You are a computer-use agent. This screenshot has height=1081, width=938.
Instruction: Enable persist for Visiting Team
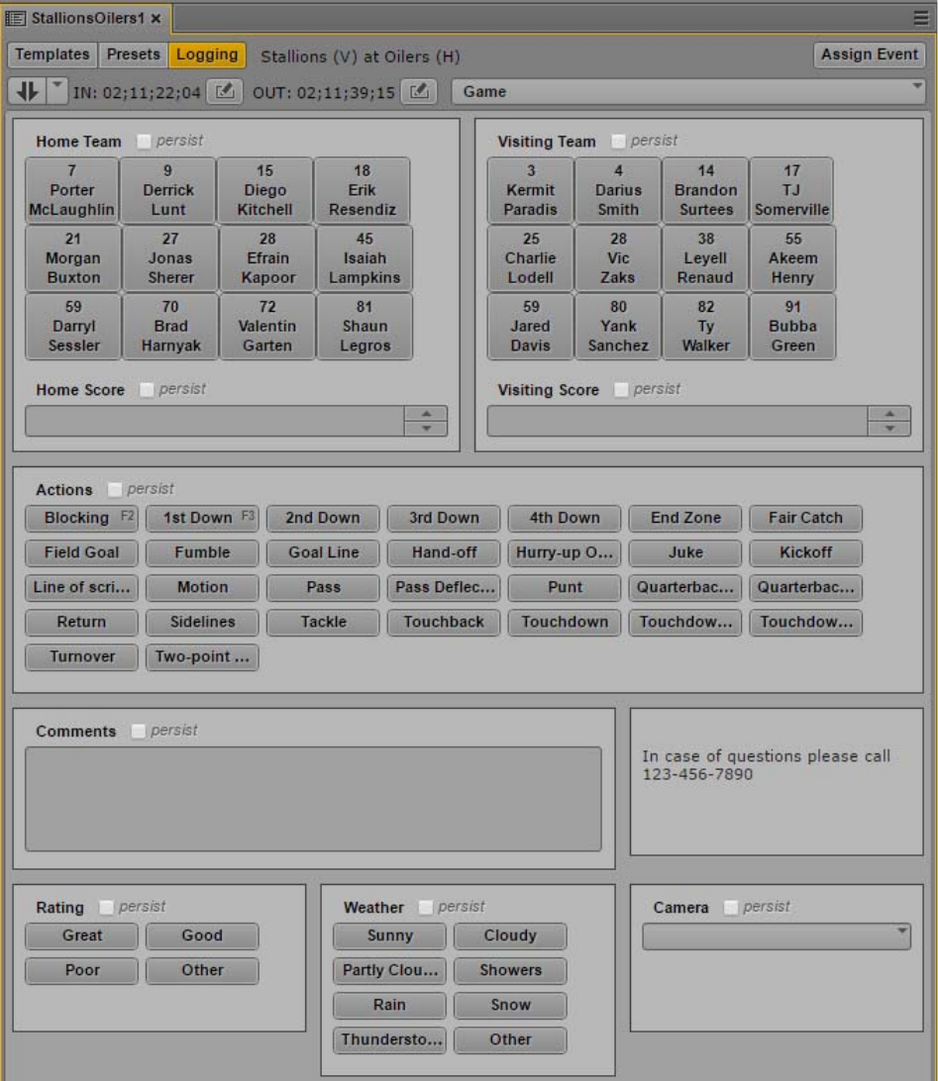(x=618, y=142)
